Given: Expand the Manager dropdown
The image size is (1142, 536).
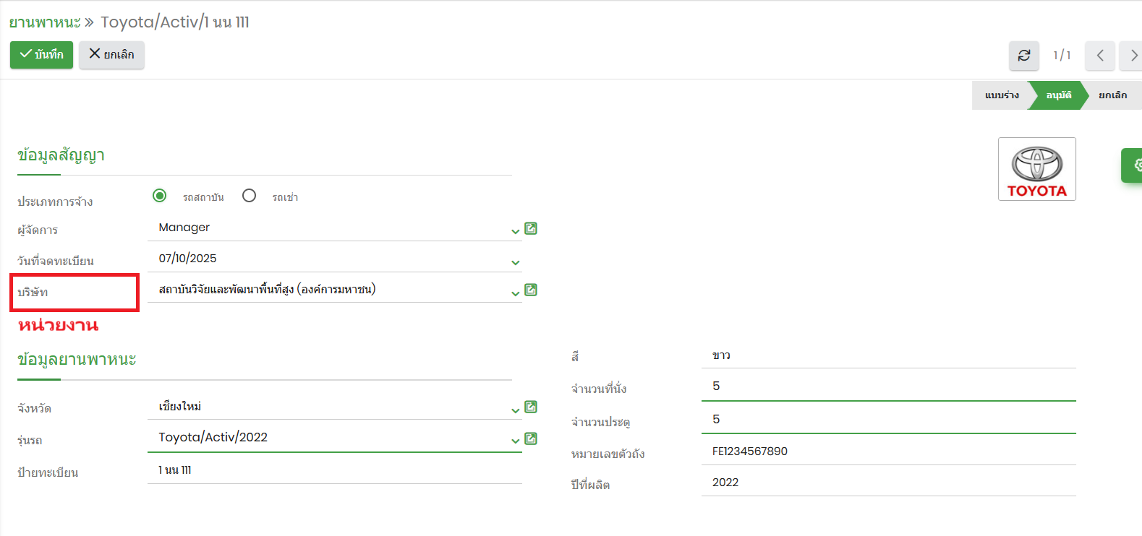Looking at the screenshot, I should (515, 231).
